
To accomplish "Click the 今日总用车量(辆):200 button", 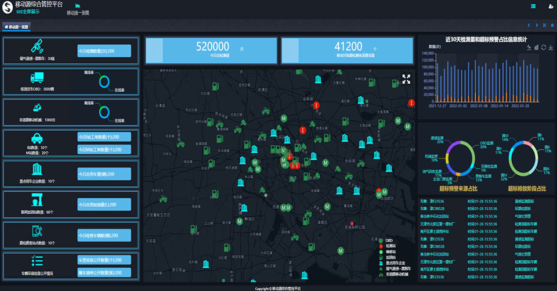I will [x=104, y=174].
